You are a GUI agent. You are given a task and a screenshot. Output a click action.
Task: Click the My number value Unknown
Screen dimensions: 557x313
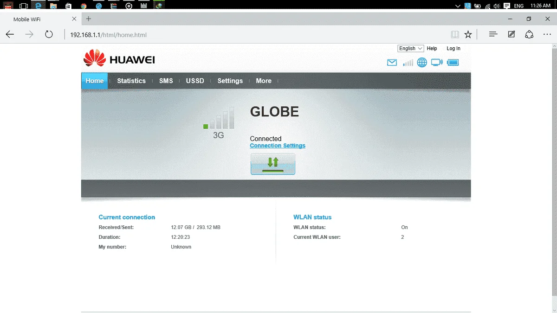pyautogui.click(x=181, y=247)
